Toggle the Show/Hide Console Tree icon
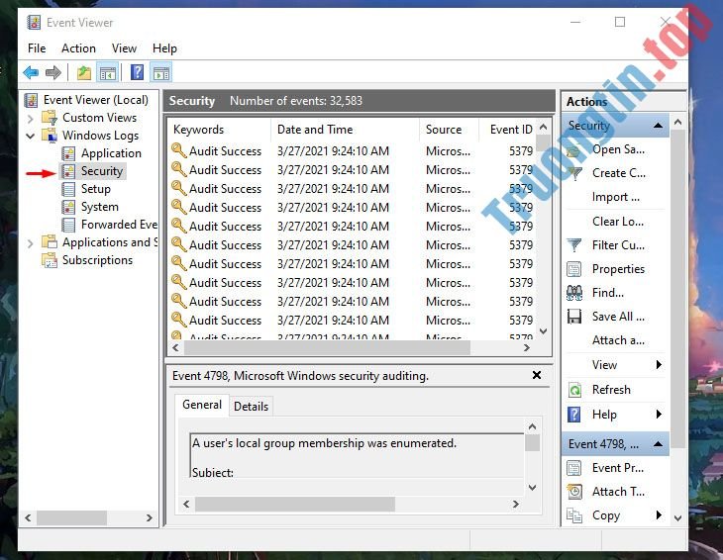 (108, 73)
